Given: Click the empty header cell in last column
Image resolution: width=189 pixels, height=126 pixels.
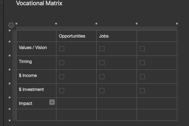Looking at the screenshot, I should click(157, 36).
